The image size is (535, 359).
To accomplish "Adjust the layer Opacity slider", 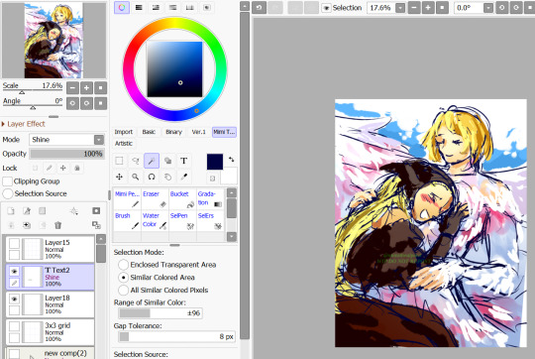I will pyautogui.click(x=66, y=154).
